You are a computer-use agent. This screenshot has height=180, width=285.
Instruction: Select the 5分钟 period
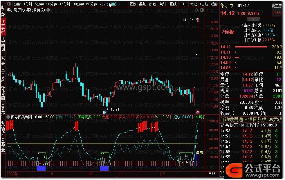pyautogui.click(x=39, y=4)
